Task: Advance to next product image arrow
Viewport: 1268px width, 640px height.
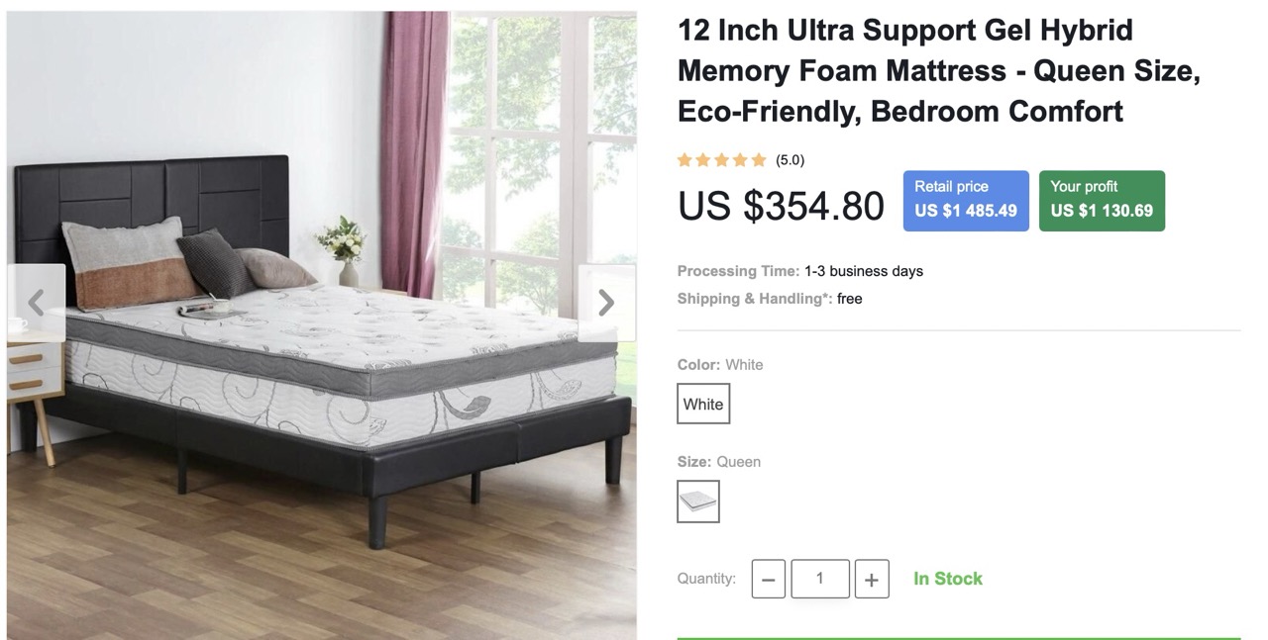Action: tap(606, 303)
